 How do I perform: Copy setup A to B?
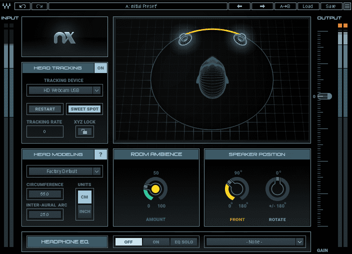click(285, 6)
